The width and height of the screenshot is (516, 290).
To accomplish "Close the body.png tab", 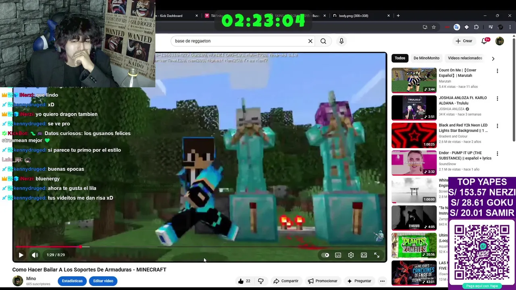I will (x=389, y=16).
